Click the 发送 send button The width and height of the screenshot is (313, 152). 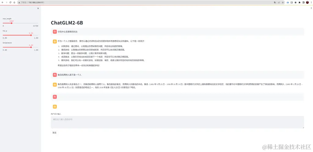(x=54, y=133)
